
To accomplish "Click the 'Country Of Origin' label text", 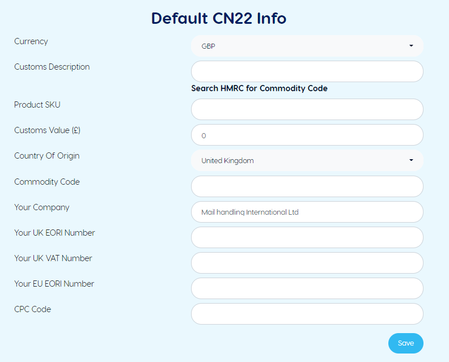I will [46, 156].
